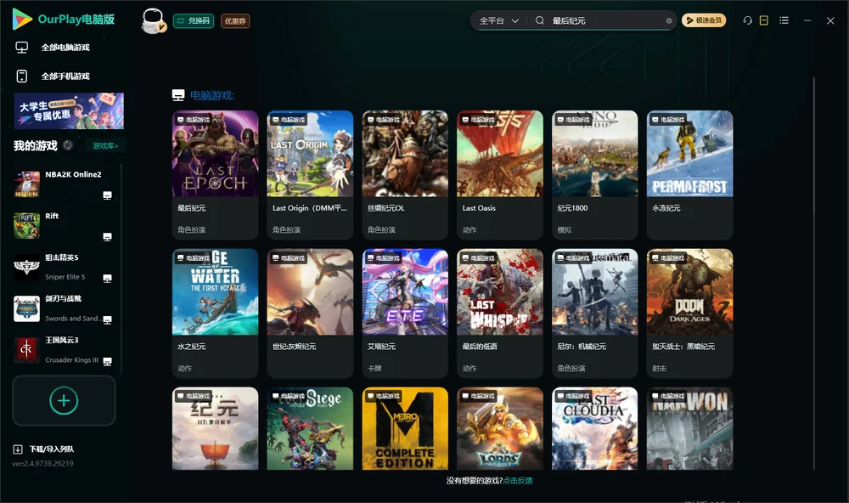Click the PC icon on 狙击精英5 row

pos(107,278)
